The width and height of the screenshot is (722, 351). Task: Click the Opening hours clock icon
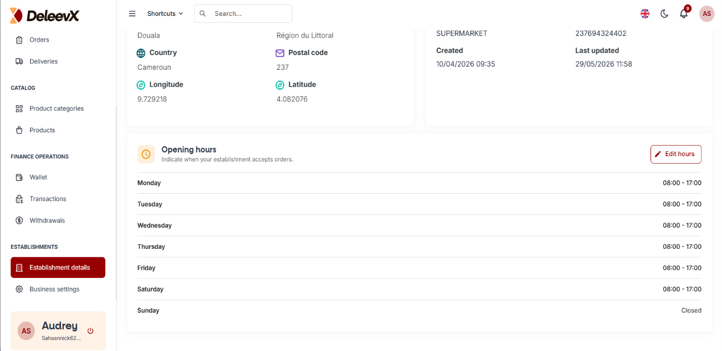pyautogui.click(x=146, y=154)
